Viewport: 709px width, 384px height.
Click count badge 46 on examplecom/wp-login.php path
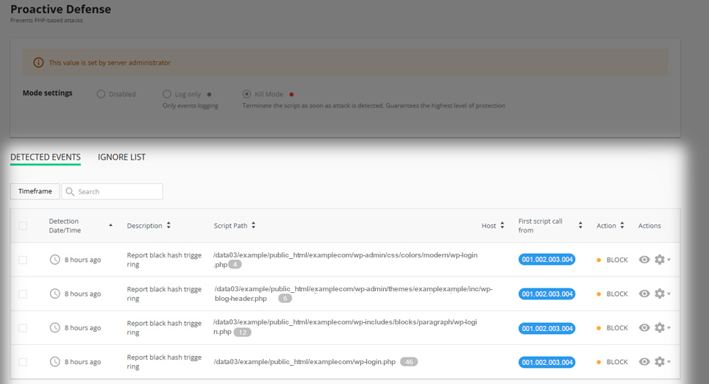pyautogui.click(x=409, y=362)
